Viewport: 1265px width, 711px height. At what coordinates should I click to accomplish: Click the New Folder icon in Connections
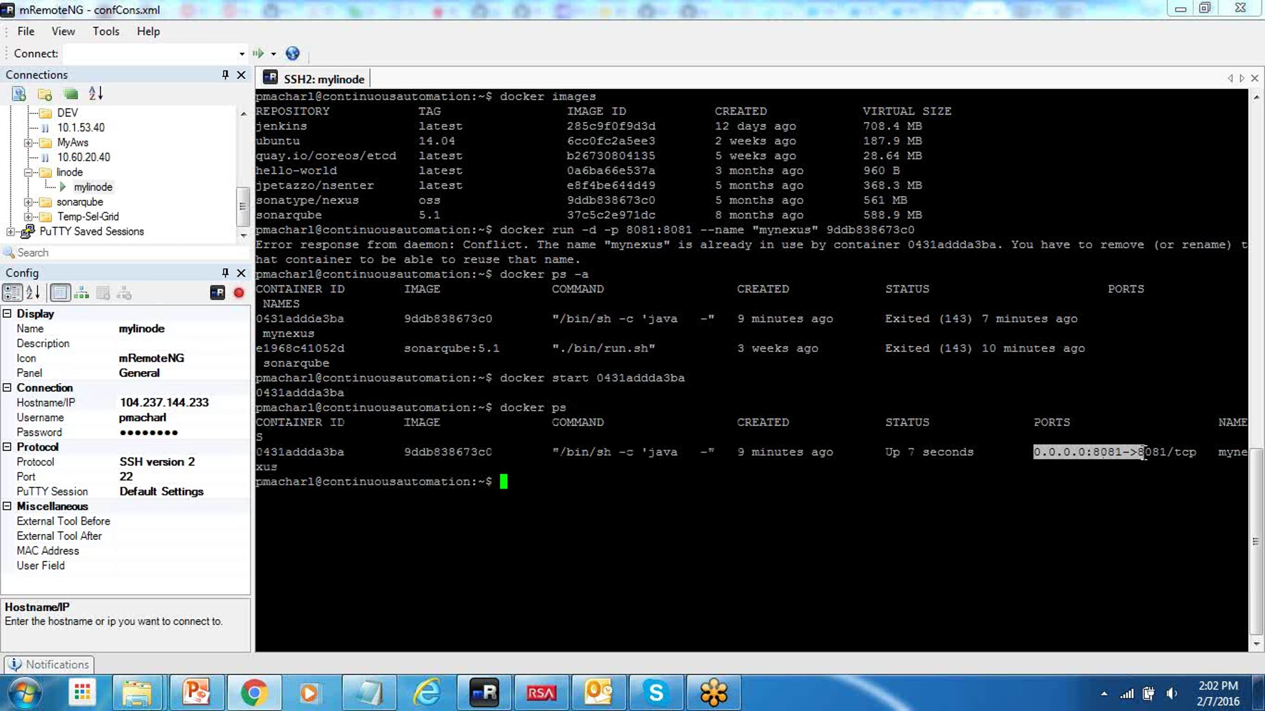45,94
